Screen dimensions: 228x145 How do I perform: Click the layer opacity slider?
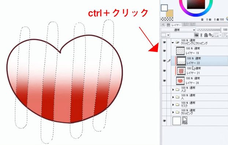coord(209,30)
